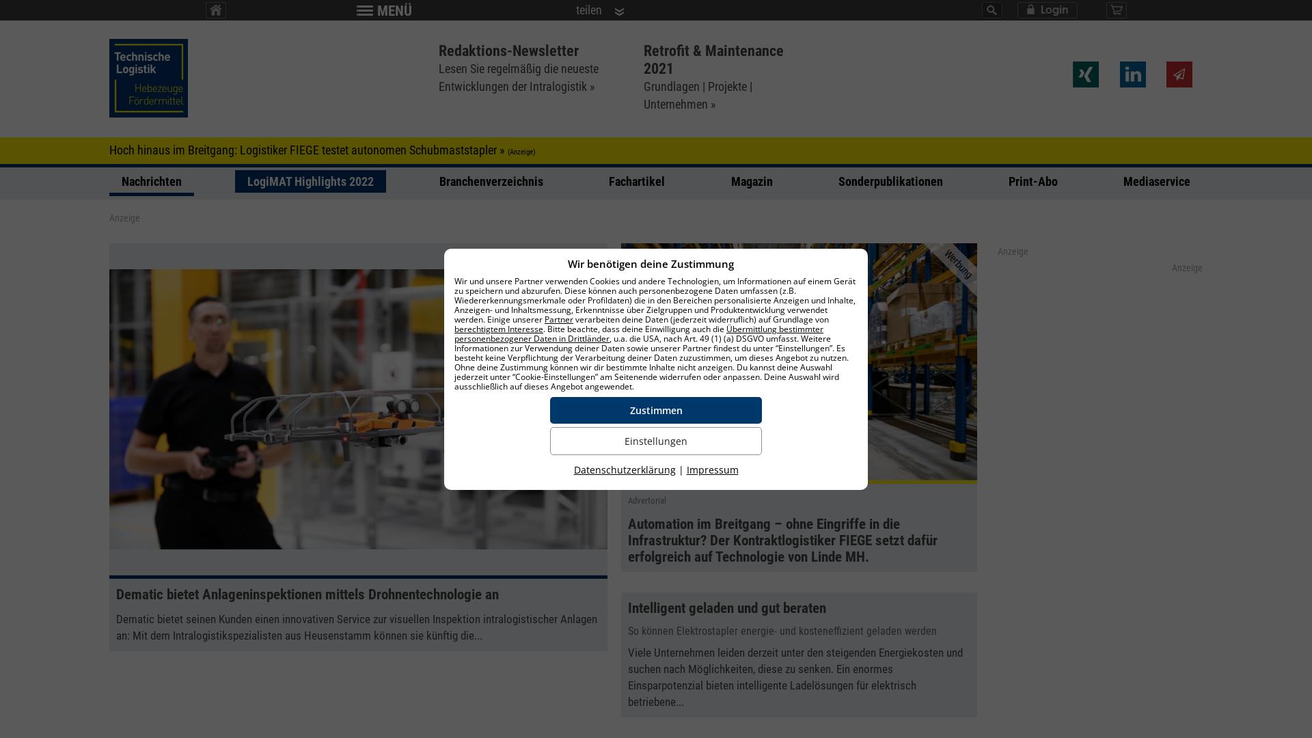Image resolution: width=1312 pixels, height=738 pixels.
Task: Open Fachartikel menu item
Action: point(637,182)
